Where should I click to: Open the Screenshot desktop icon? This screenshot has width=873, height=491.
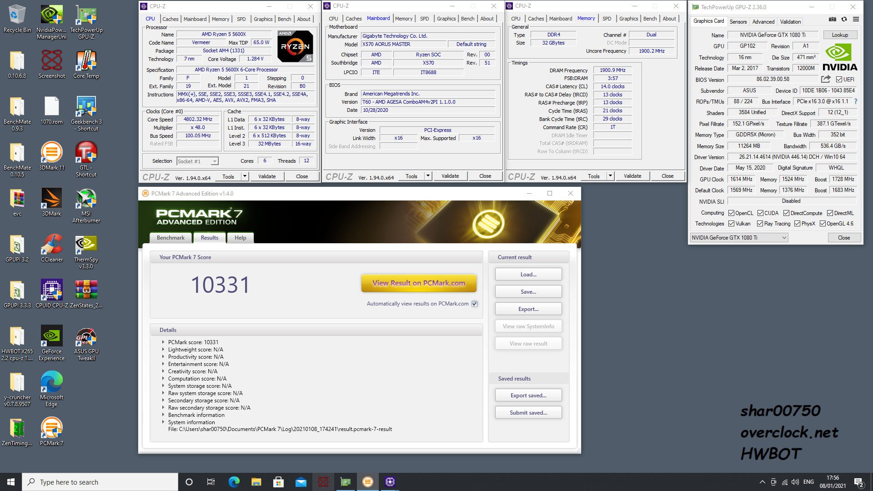tap(51, 65)
